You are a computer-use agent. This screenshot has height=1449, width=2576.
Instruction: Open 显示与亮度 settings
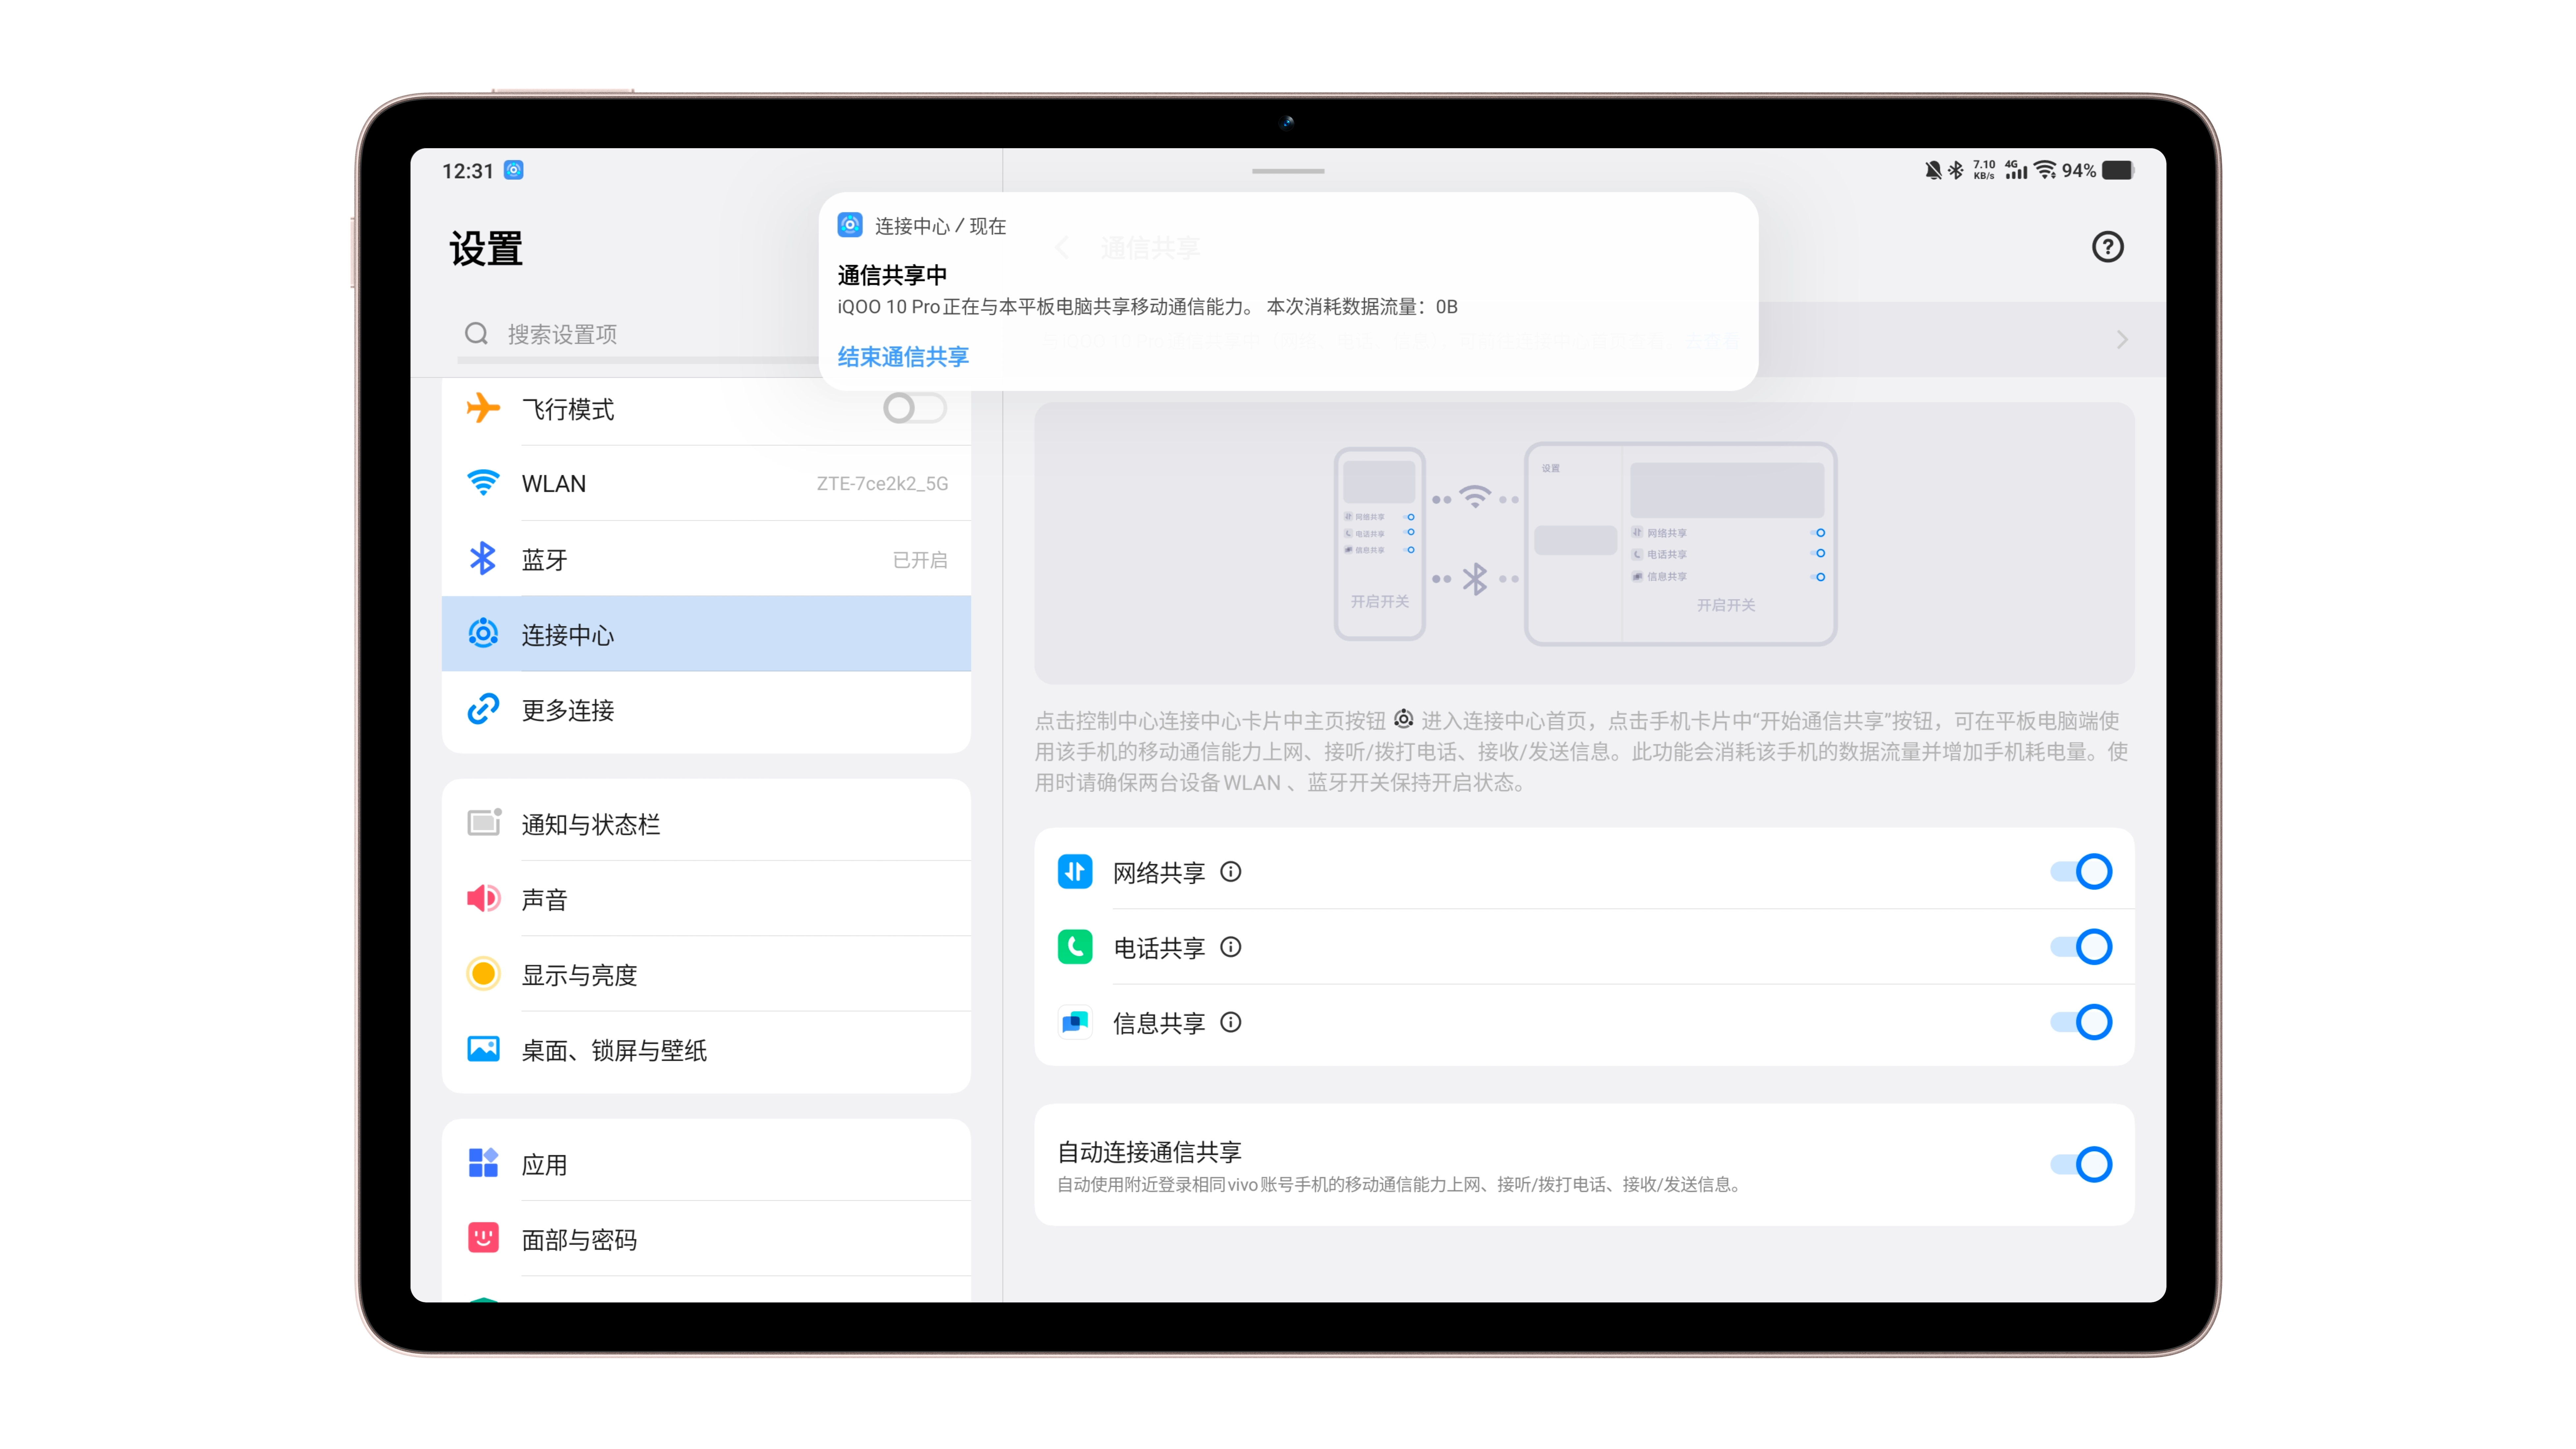click(x=706, y=974)
